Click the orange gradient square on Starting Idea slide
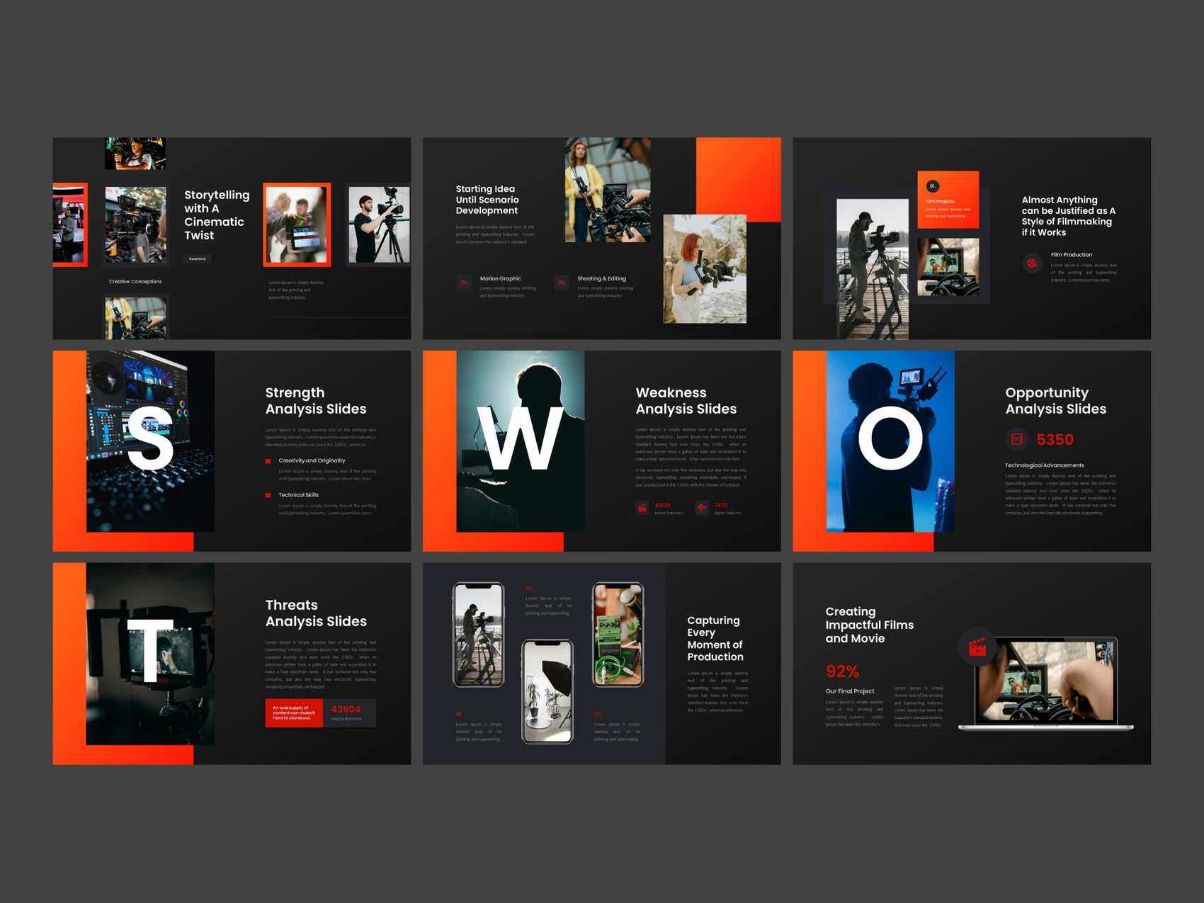Screen dimensions: 1204x903 tap(739, 179)
